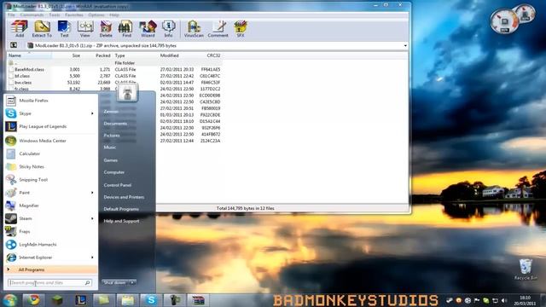546x307 pixels.
Task: Open Calculator from the Start menu
Action: tap(50, 153)
